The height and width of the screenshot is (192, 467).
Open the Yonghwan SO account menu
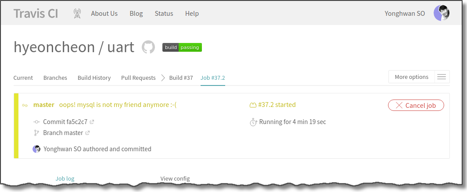click(405, 14)
